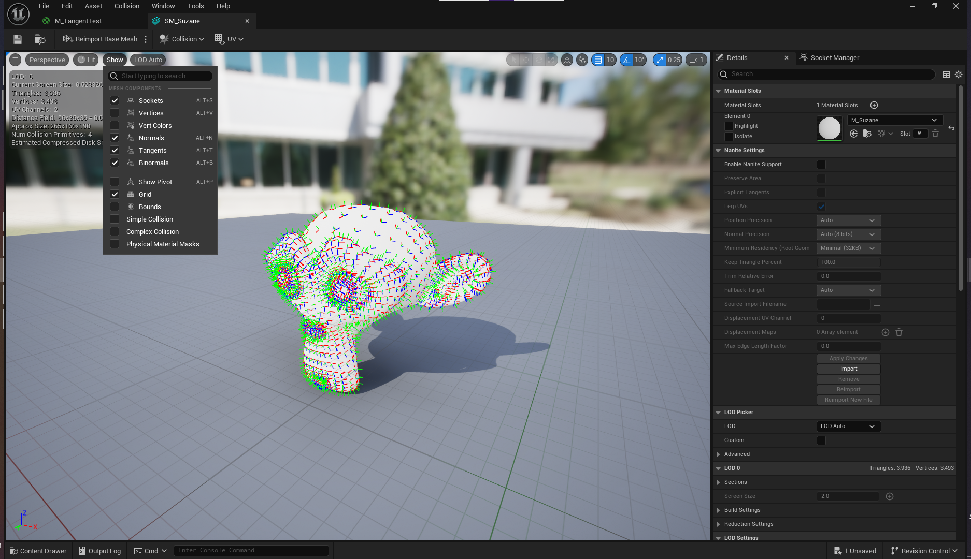Image resolution: width=971 pixels, height=559 pixels.
Task: Uncheck the Tangents checkbox
Action: click(x=115, y=150)
